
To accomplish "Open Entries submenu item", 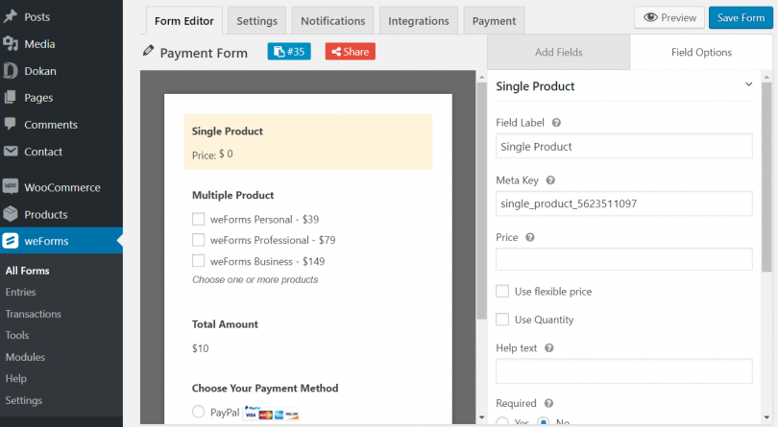I will tap(20, 292).
